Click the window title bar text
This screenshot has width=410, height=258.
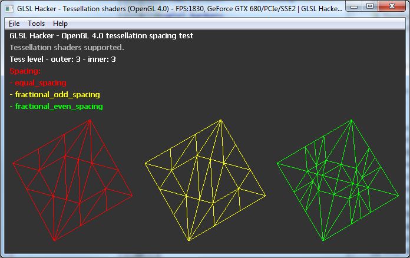(x=180, y=9)
